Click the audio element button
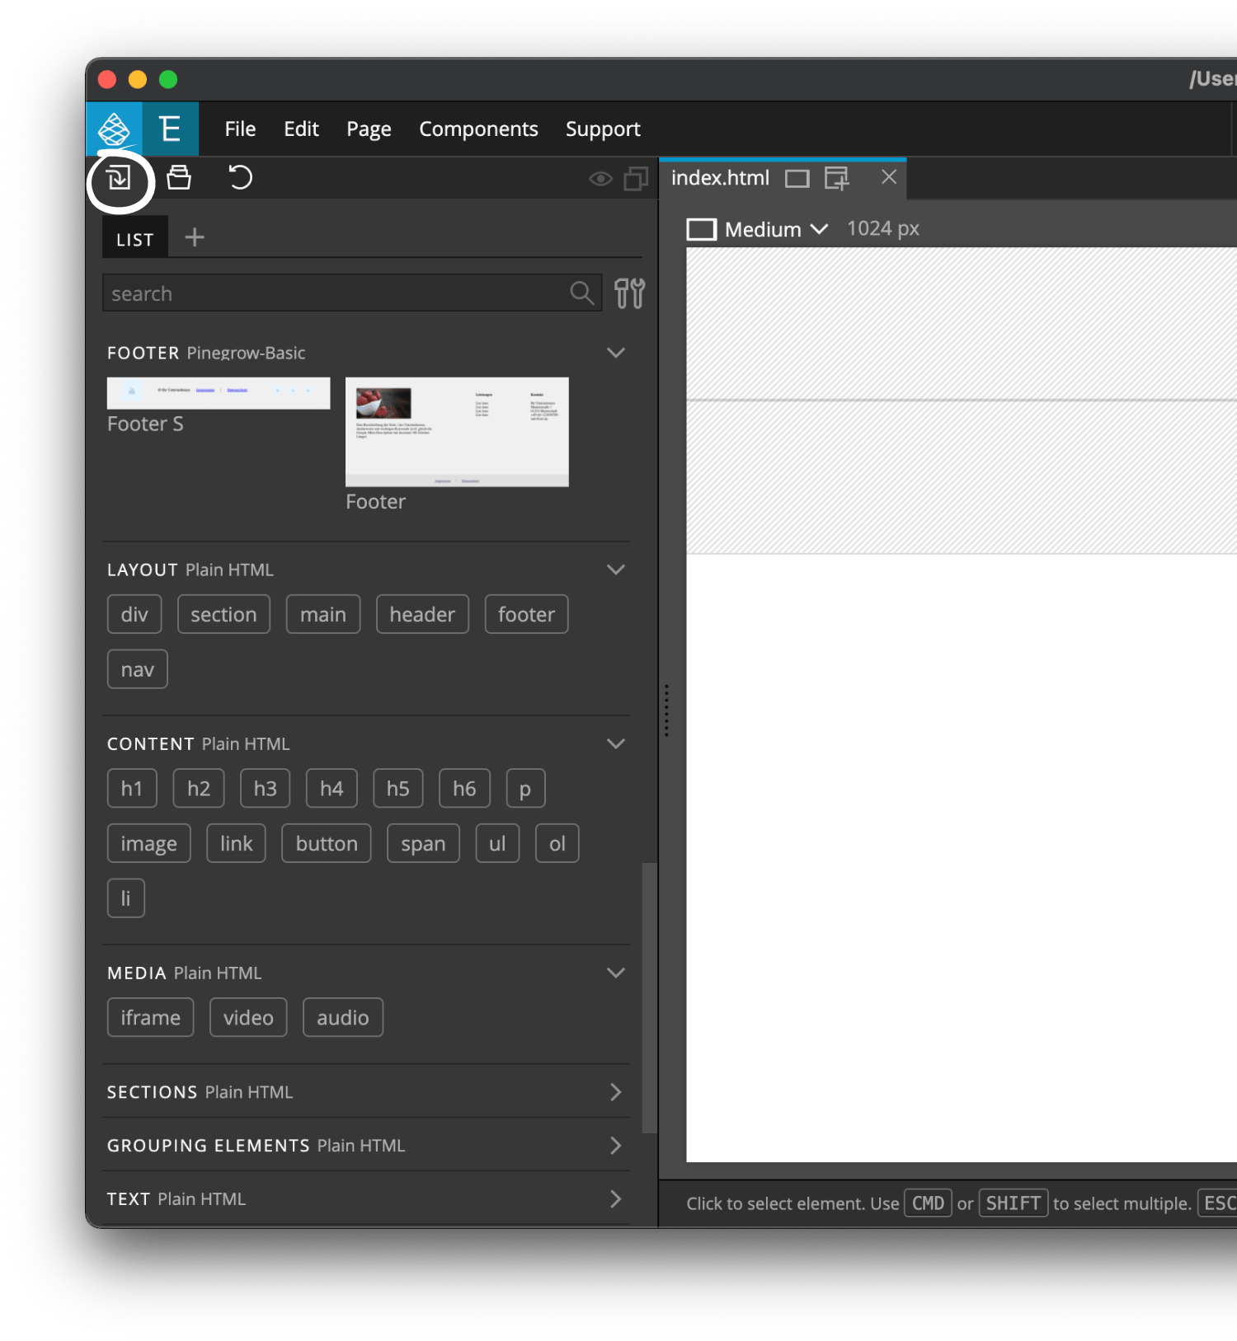 click(x=343, y=1017)
